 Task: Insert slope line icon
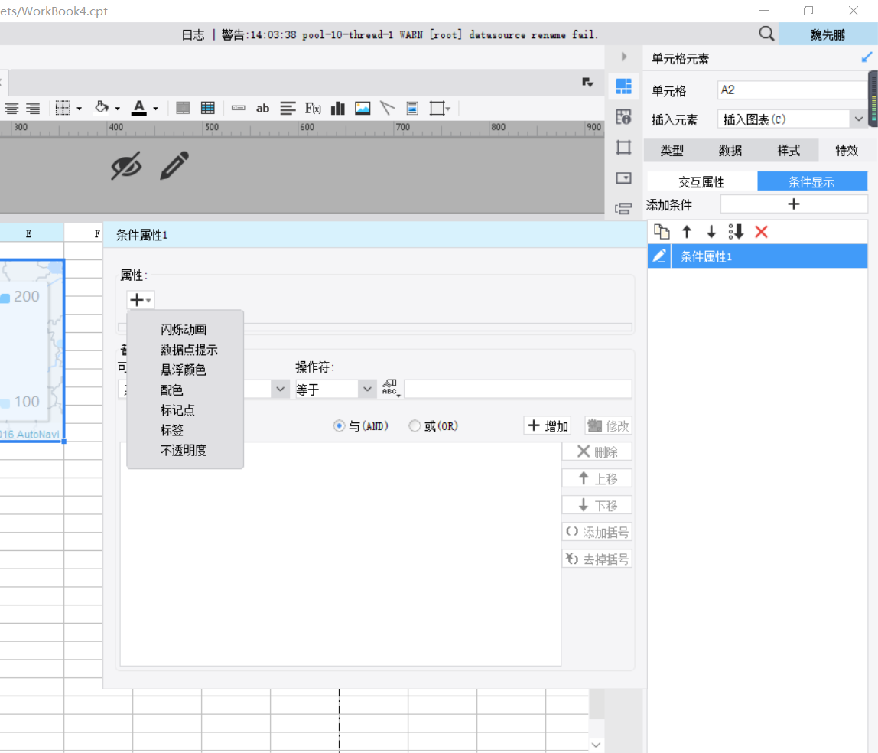[387, 108]
